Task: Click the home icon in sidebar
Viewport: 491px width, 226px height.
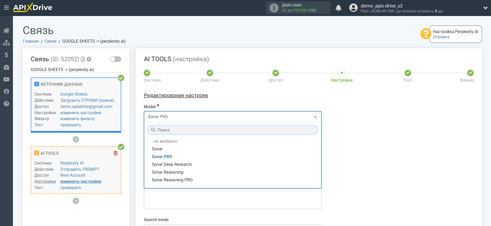Action: click(x=6, y=30)
